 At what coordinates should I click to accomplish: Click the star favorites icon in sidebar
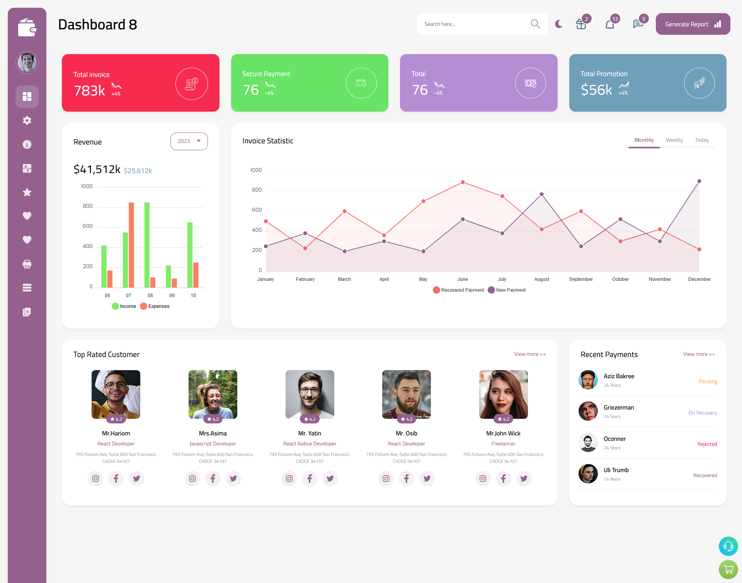pyautogui.click(x=27, y=192)
